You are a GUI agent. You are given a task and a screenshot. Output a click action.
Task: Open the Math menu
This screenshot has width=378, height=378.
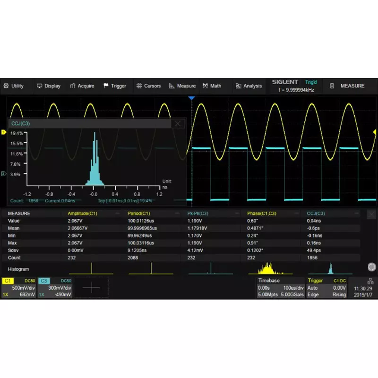point(212,86)
